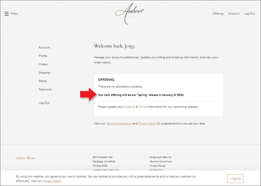Click Log Out in the sidebar

[44, 103]
